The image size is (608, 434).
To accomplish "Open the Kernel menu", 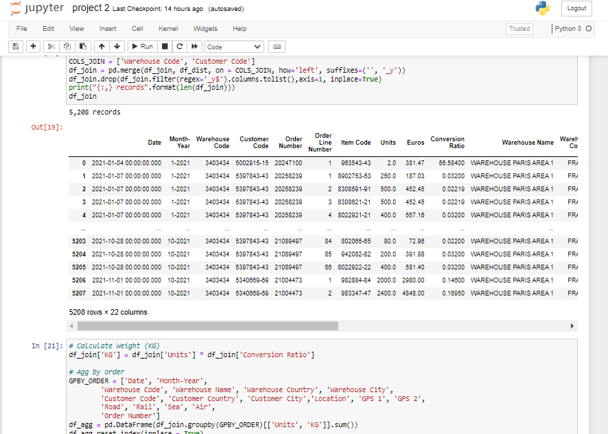I will click(168, 29).
